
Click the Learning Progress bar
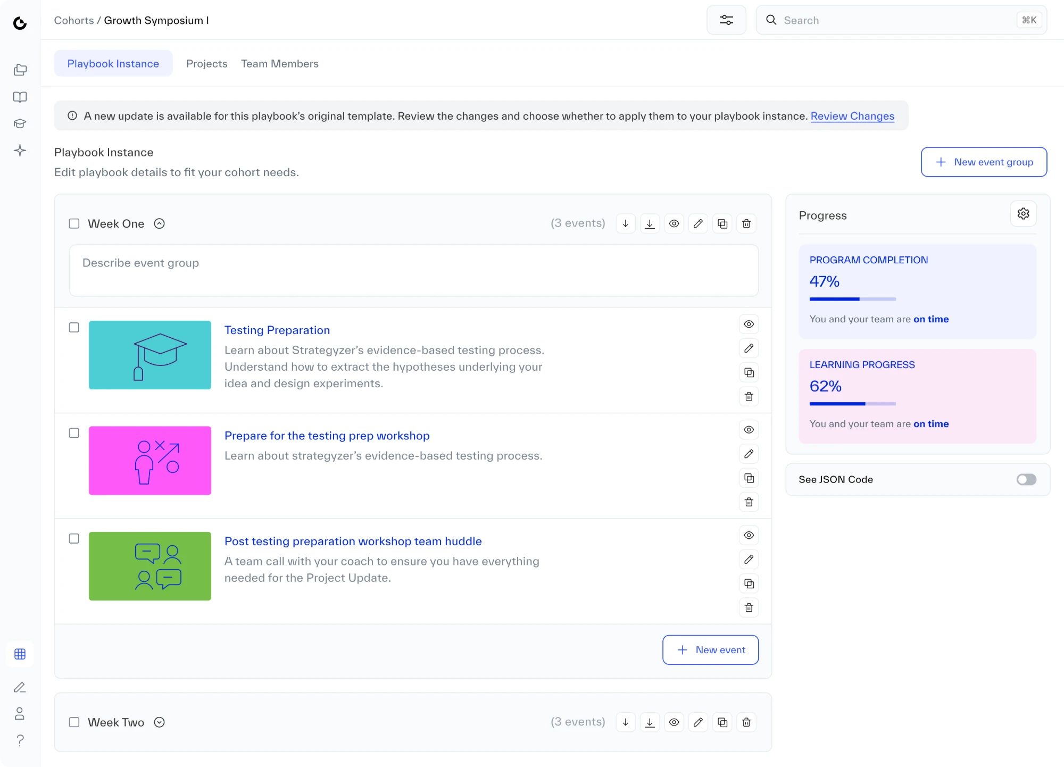[x=852, y=404]
